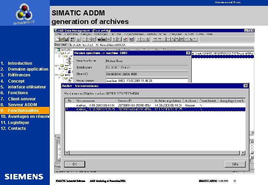Click the Objekt-ID field
The width and height of the screenshot is (268, 185).
tap(147, 74)
